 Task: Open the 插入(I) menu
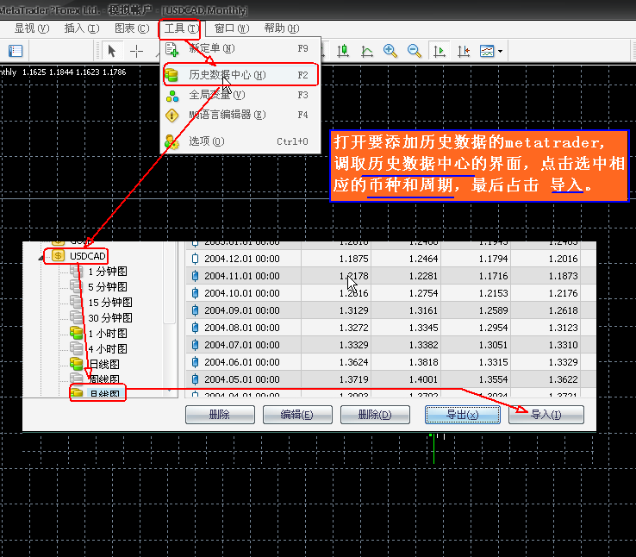pyautogui.click(x=82, y=28)
